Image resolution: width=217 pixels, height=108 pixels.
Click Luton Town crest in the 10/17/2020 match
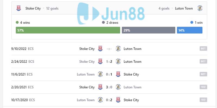click(100, 100)
